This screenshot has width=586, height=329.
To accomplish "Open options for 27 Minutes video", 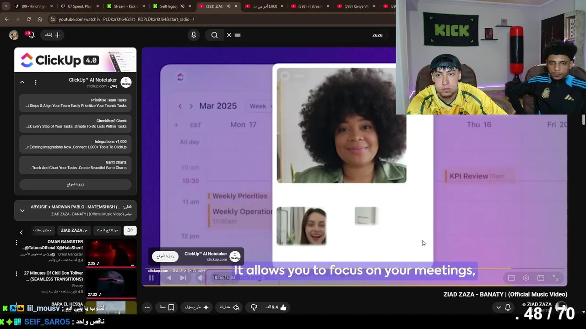I will click(16, 274).
